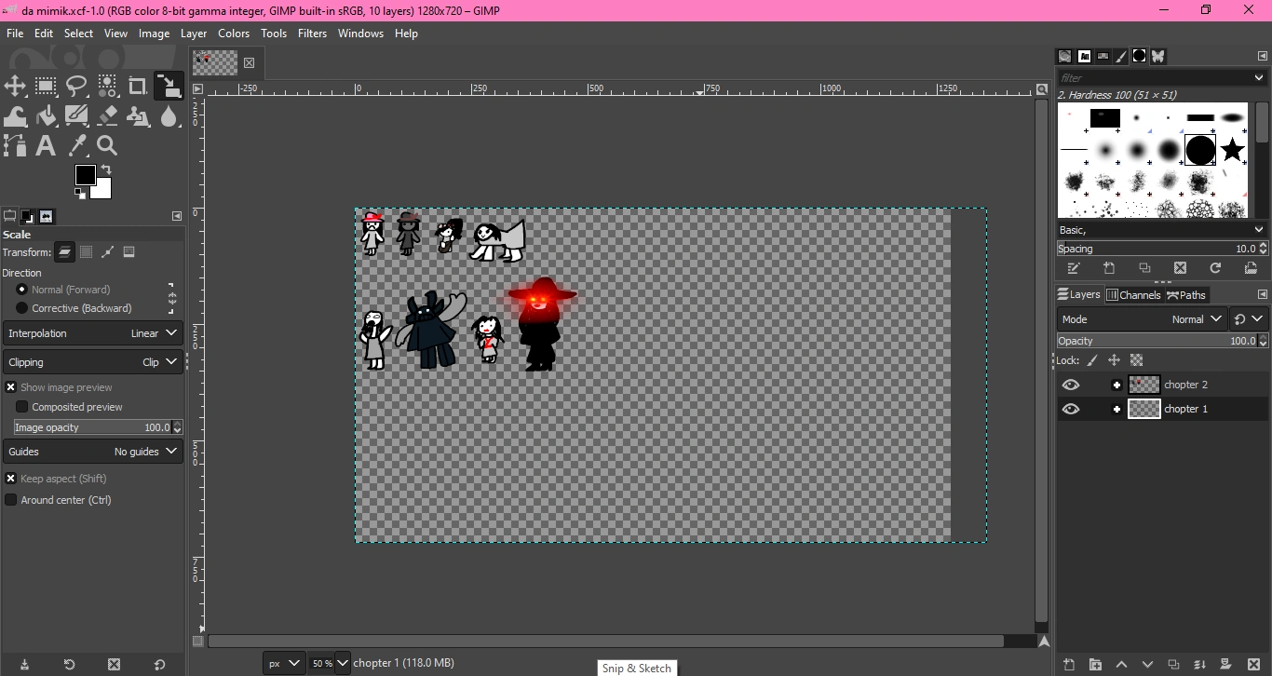Select the Fuzzy Select tool
Screen dimensions: 1272x676
tap(108, 87)
